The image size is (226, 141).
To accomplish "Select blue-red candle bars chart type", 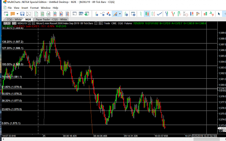I will tap(192, 14).
